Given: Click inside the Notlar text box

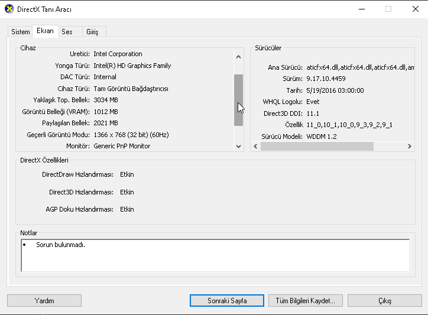Looking at the screenshot, I should [x=215, y=255].
